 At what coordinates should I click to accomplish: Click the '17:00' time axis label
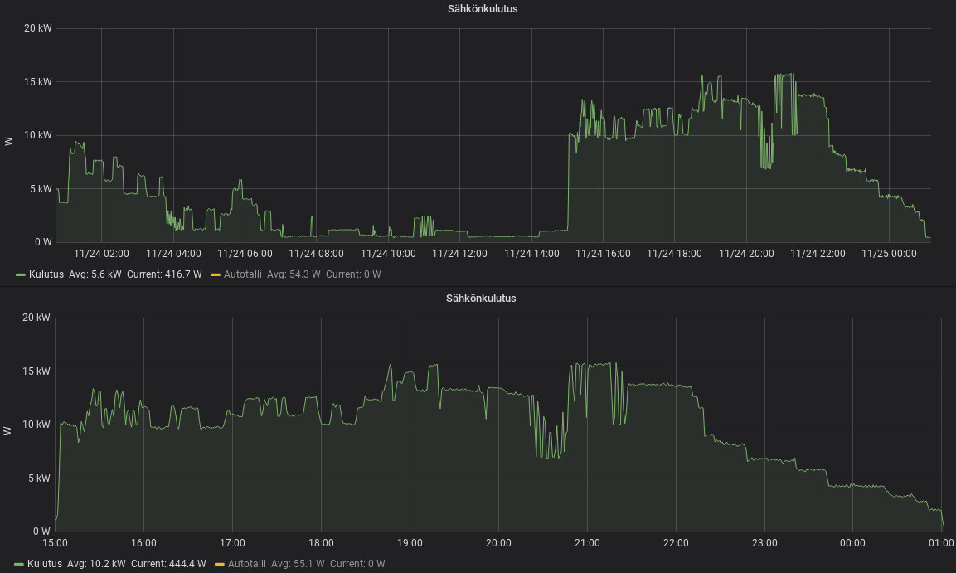pyautogui.click(x=232, y=543)
